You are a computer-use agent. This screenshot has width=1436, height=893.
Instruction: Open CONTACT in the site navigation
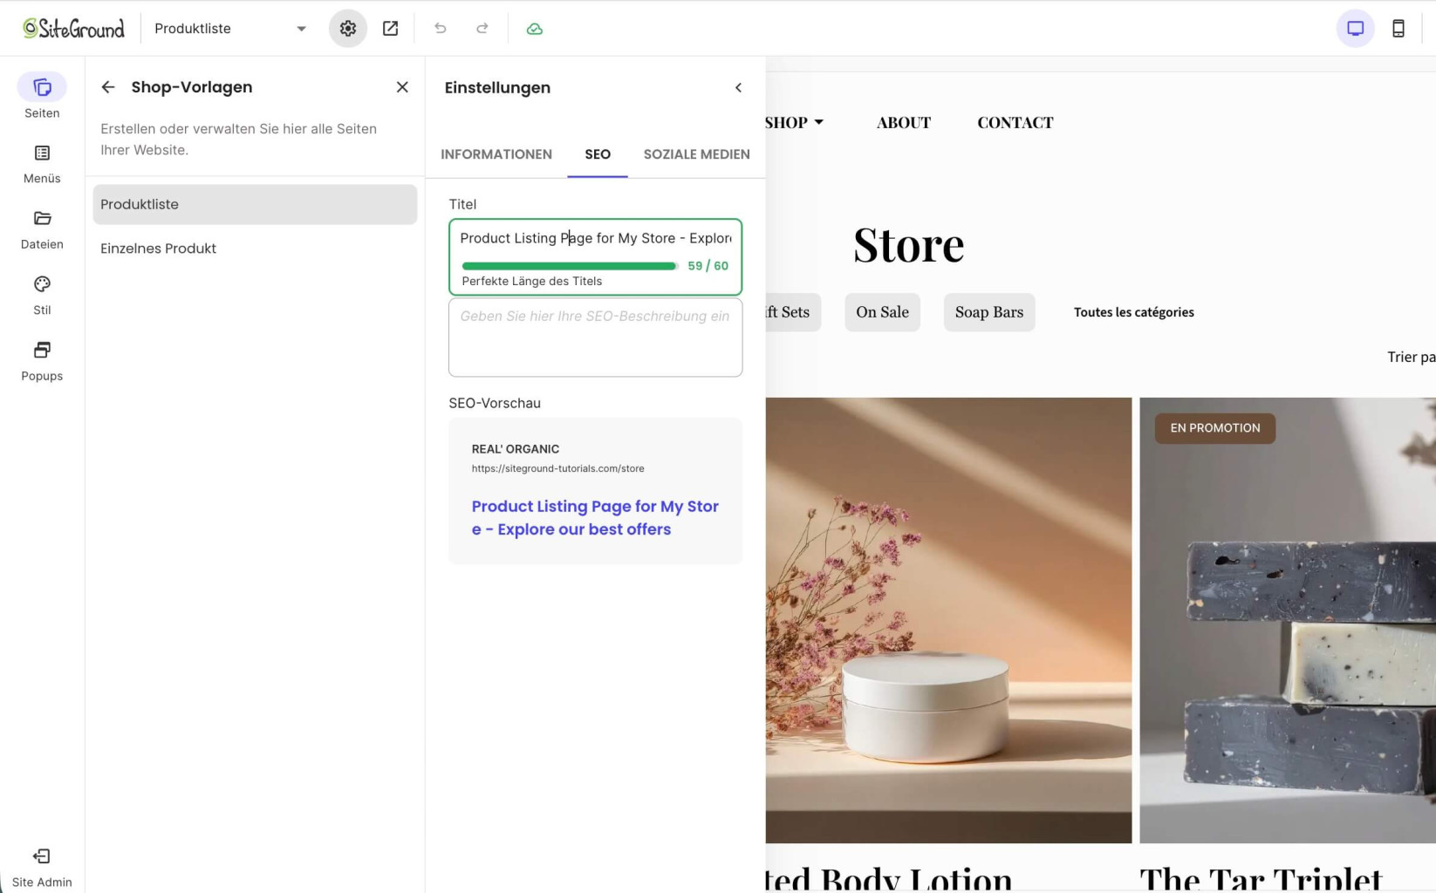tap(1015, 123)
